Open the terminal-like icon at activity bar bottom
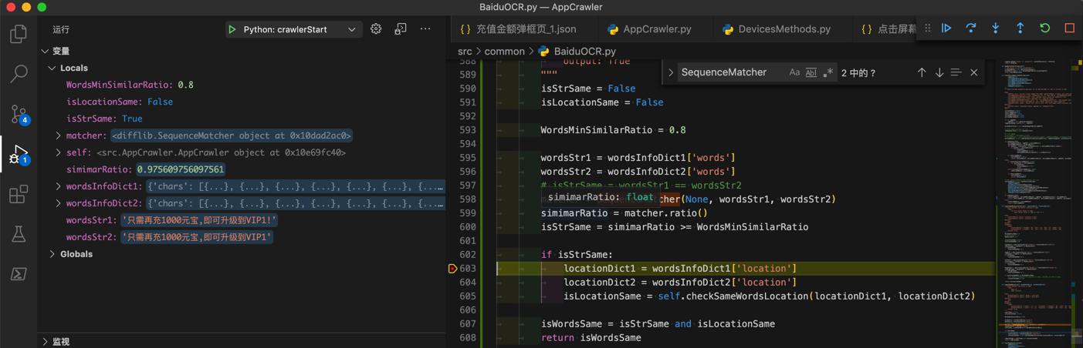The image size is (1083, 348). [19, 274]
